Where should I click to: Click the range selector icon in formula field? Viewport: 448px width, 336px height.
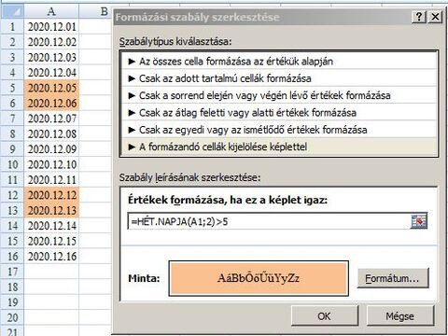pyautogui.click(x=419, y=222)
